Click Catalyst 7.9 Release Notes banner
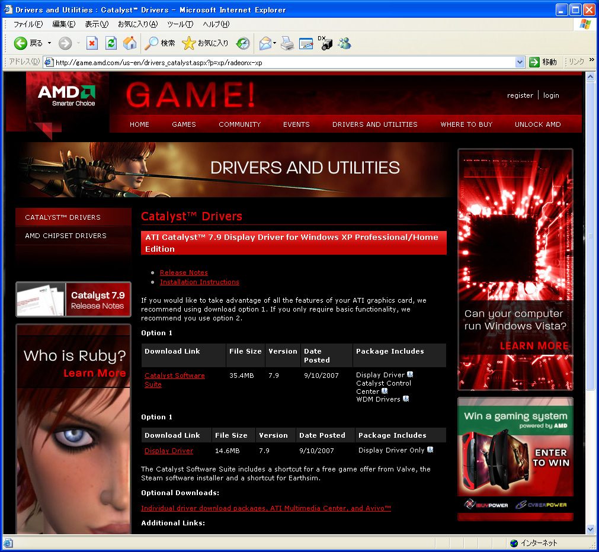The width and height of the screenshot is (599, 552). pyautogui.click(x=73, y=300)
